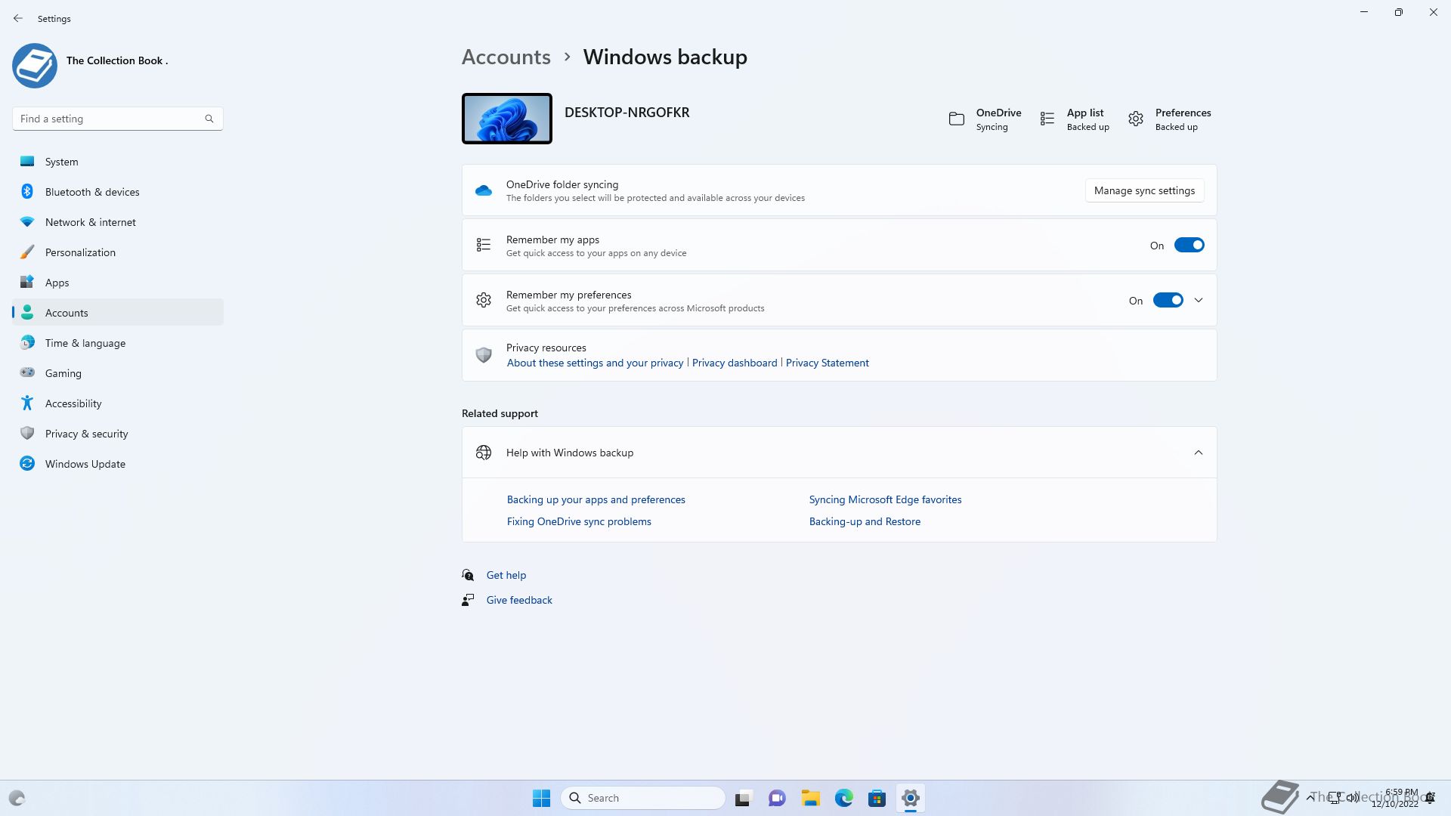Launch Microsoft Edge from the taskbar

click(844, 798)
